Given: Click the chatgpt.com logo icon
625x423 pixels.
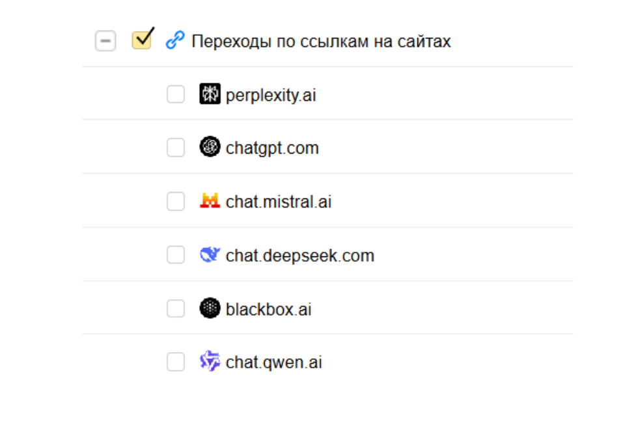Looking at the screenshot, I should (x=210, y=148).
